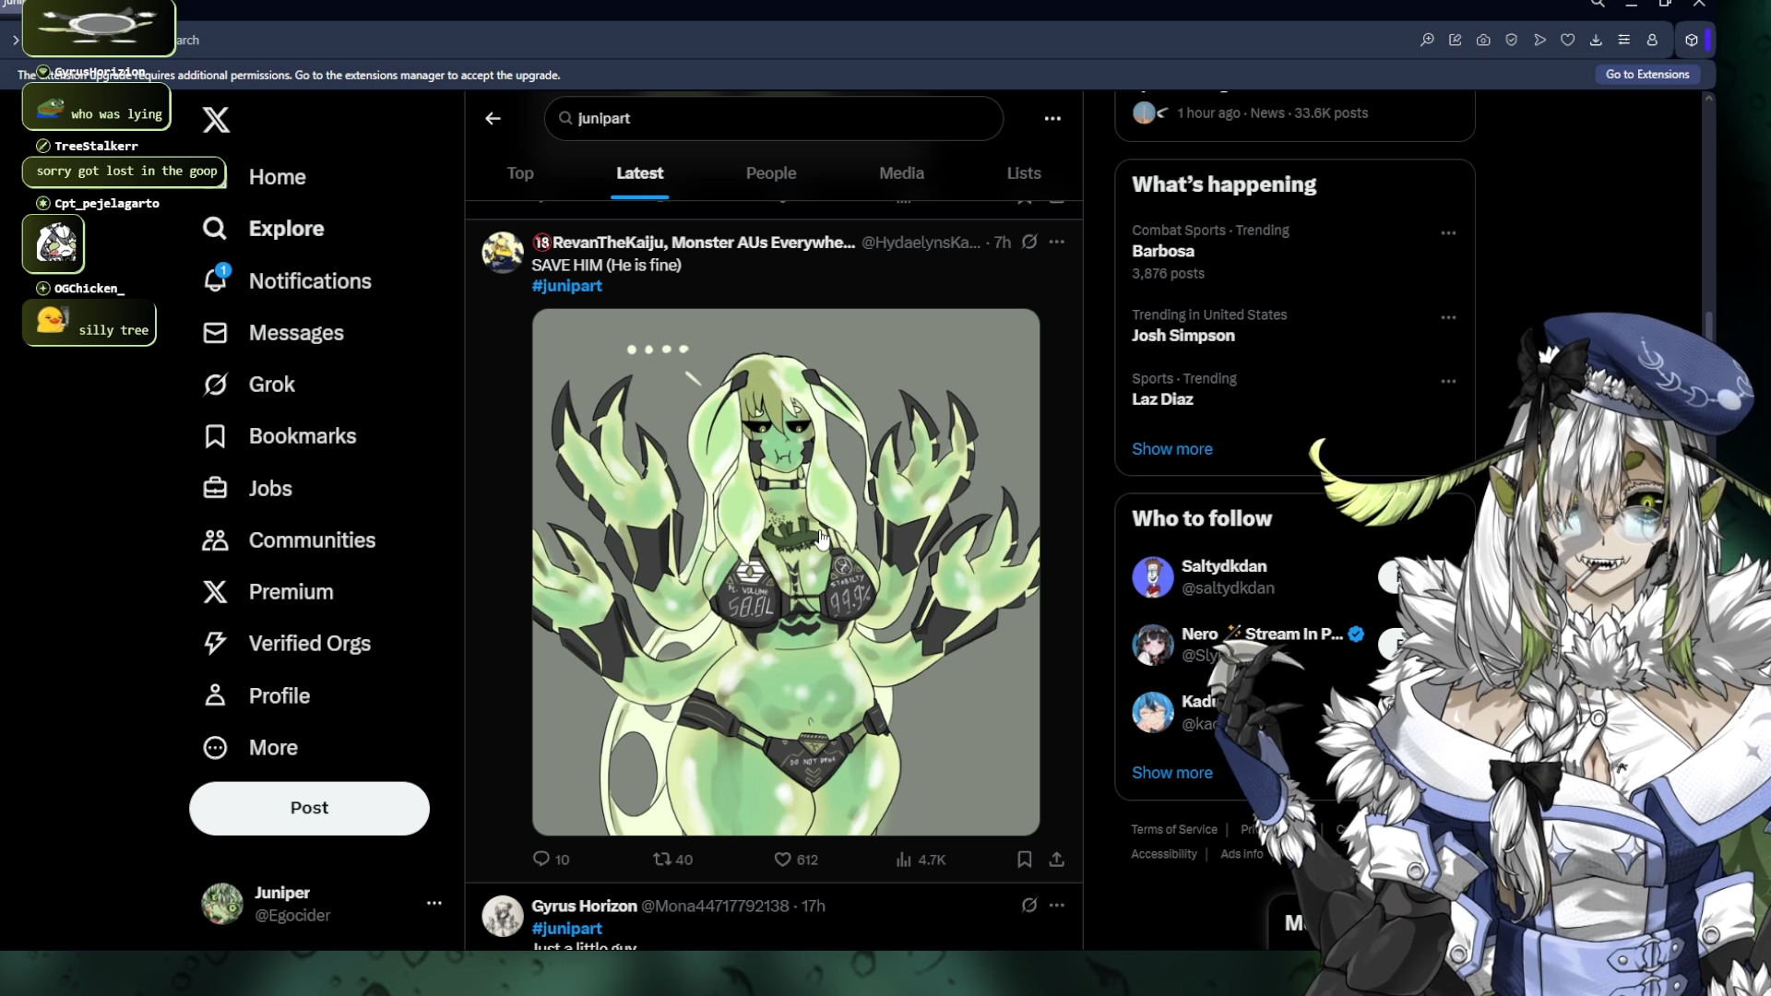Switch to the Media tab

(x=901, y=172)
